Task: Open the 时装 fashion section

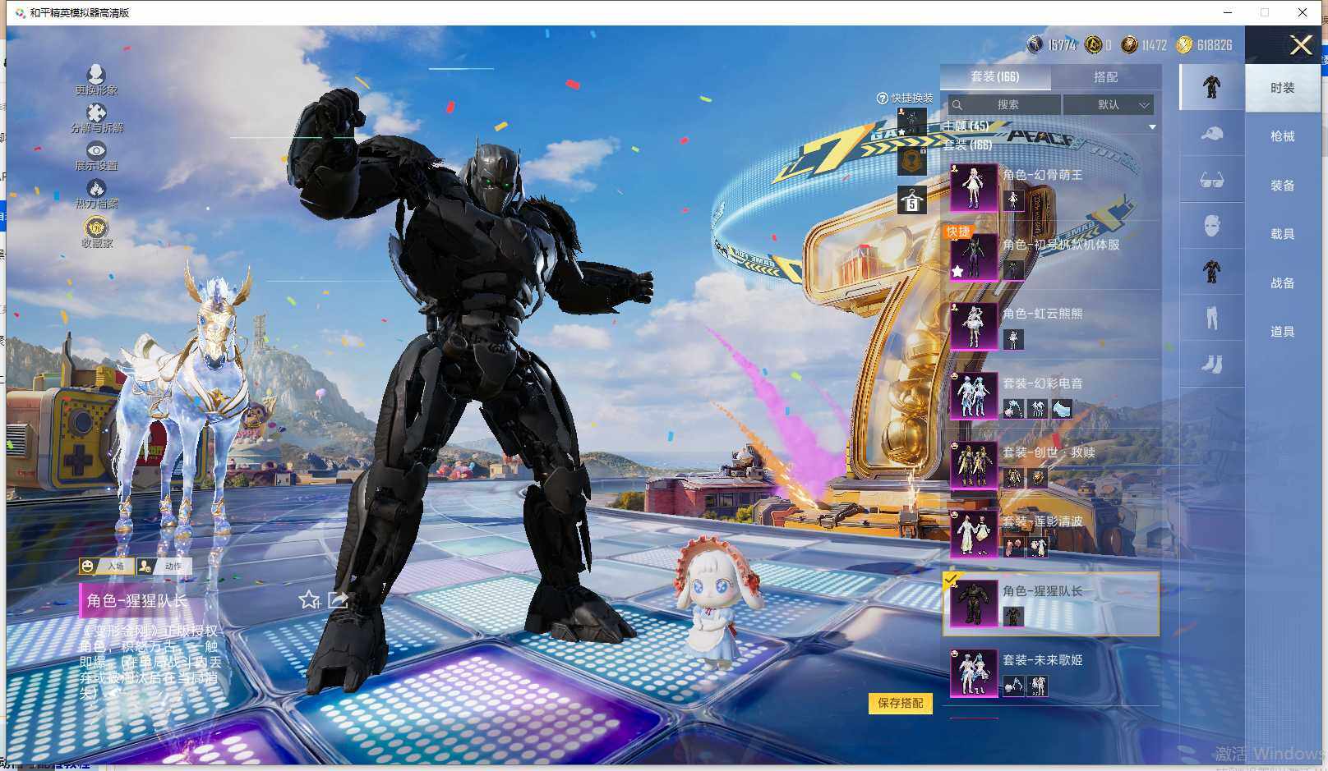Action: point(1282,88)
